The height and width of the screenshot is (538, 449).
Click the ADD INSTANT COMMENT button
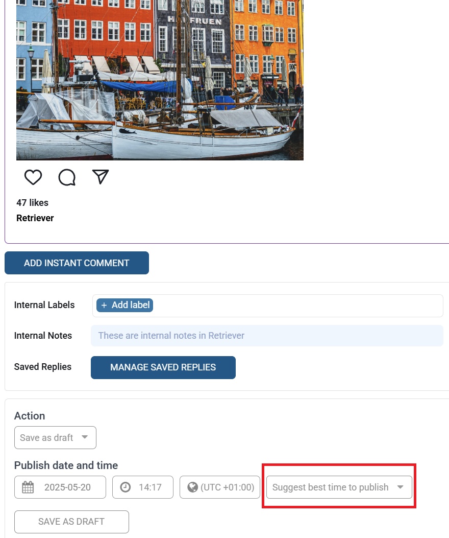[x=77, y=263]
